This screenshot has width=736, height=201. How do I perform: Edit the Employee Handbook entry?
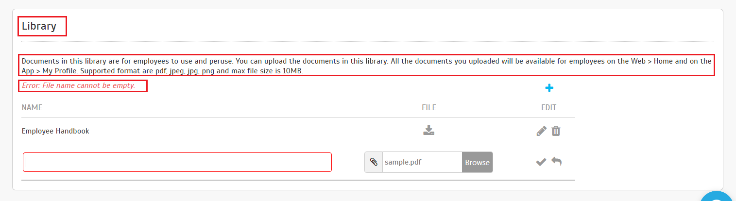[x=541, y=131]
